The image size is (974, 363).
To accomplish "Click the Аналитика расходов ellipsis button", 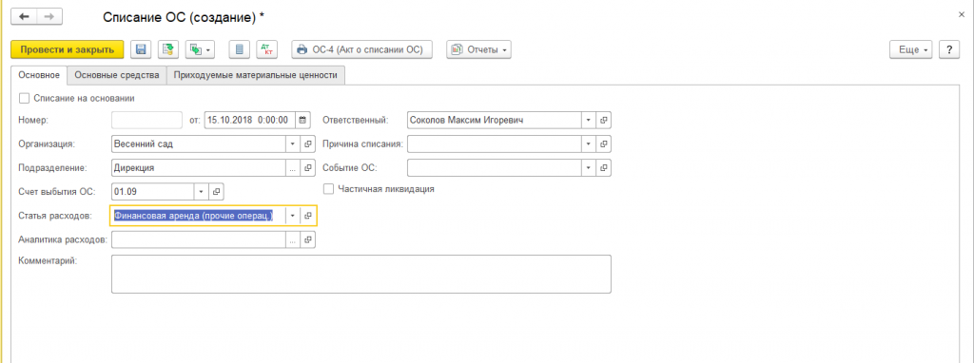I will click(293, 239).
